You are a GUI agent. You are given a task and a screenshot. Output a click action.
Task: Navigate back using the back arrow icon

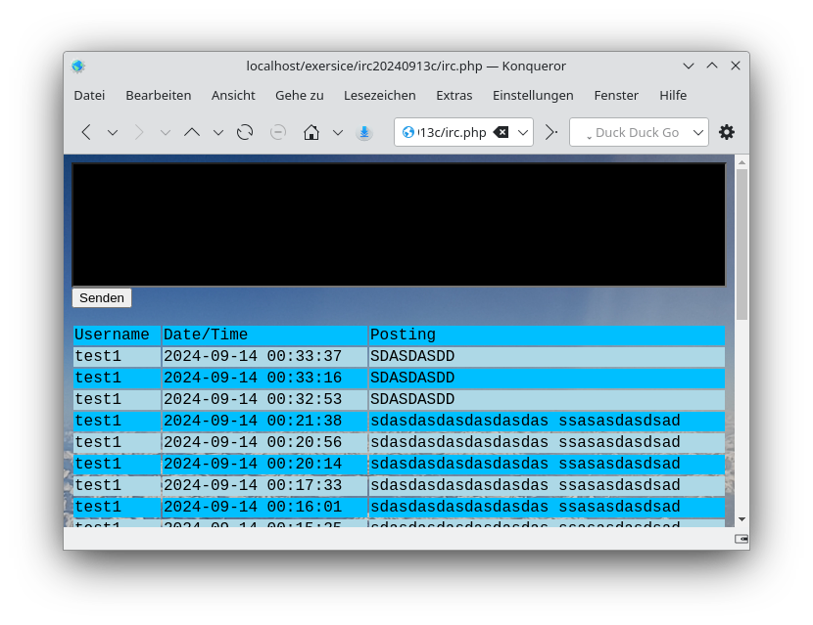85,132
